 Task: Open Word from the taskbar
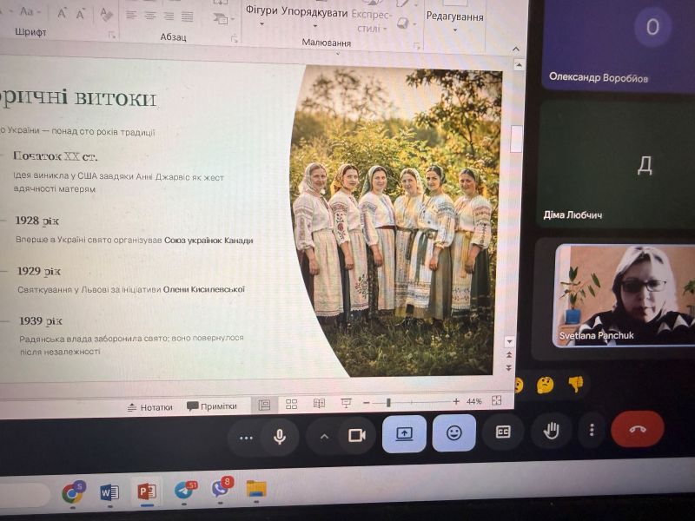pyautogui.click(x=109, y=491)
